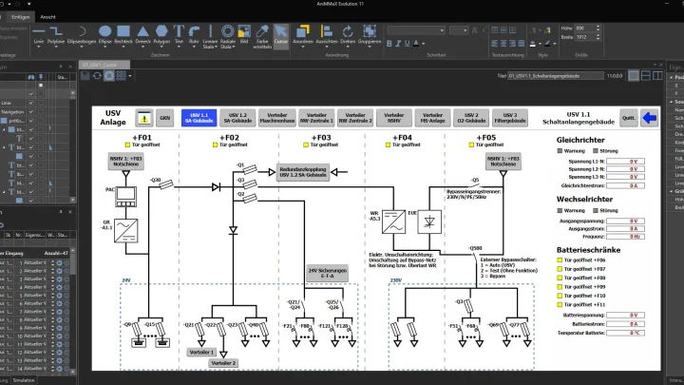This screenshot has width=684, height=385.
Task: Click the Titel input field
Action: pyautogui.click(x=556, y=76)
